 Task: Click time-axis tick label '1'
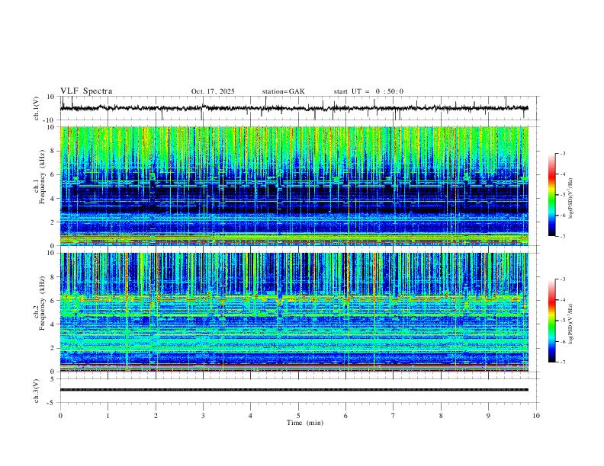point(108,416)
